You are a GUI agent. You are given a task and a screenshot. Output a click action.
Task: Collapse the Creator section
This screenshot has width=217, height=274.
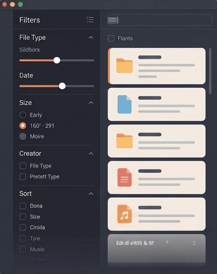[x=91, y=154]
